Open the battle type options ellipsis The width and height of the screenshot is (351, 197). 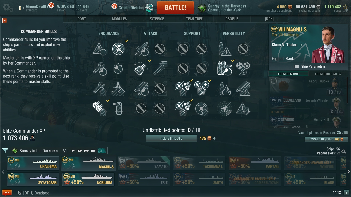(250, 8)
